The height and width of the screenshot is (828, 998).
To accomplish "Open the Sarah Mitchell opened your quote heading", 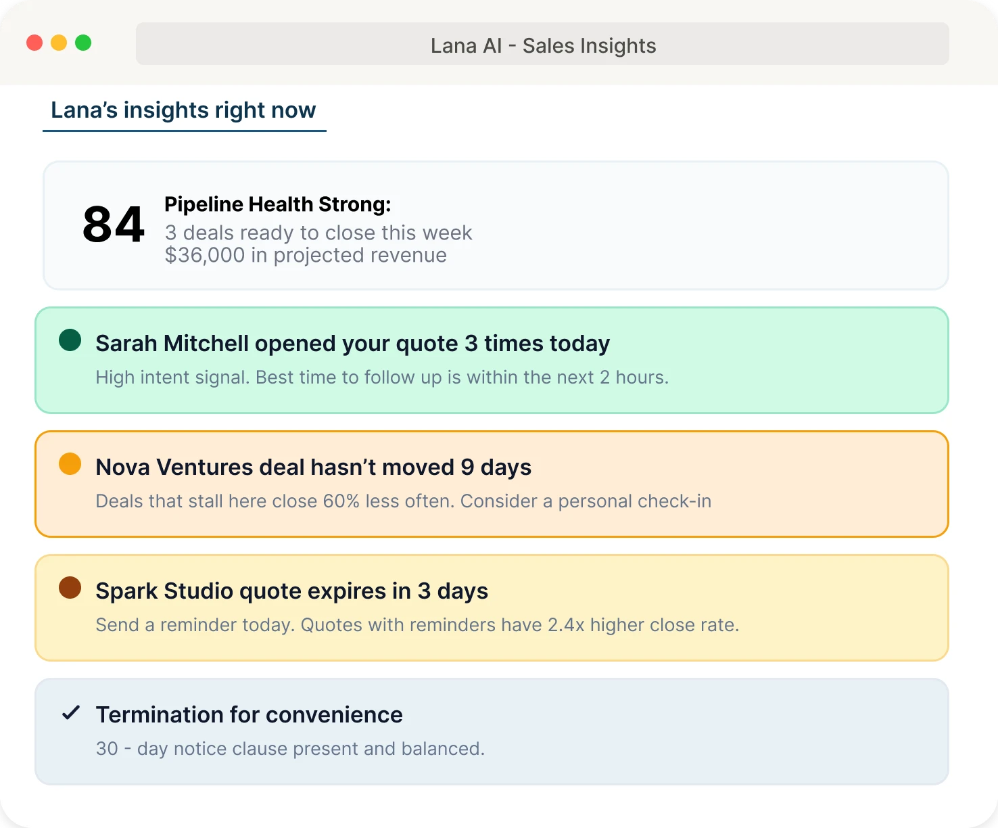I will pyautogui.click(x=352, y=344).
